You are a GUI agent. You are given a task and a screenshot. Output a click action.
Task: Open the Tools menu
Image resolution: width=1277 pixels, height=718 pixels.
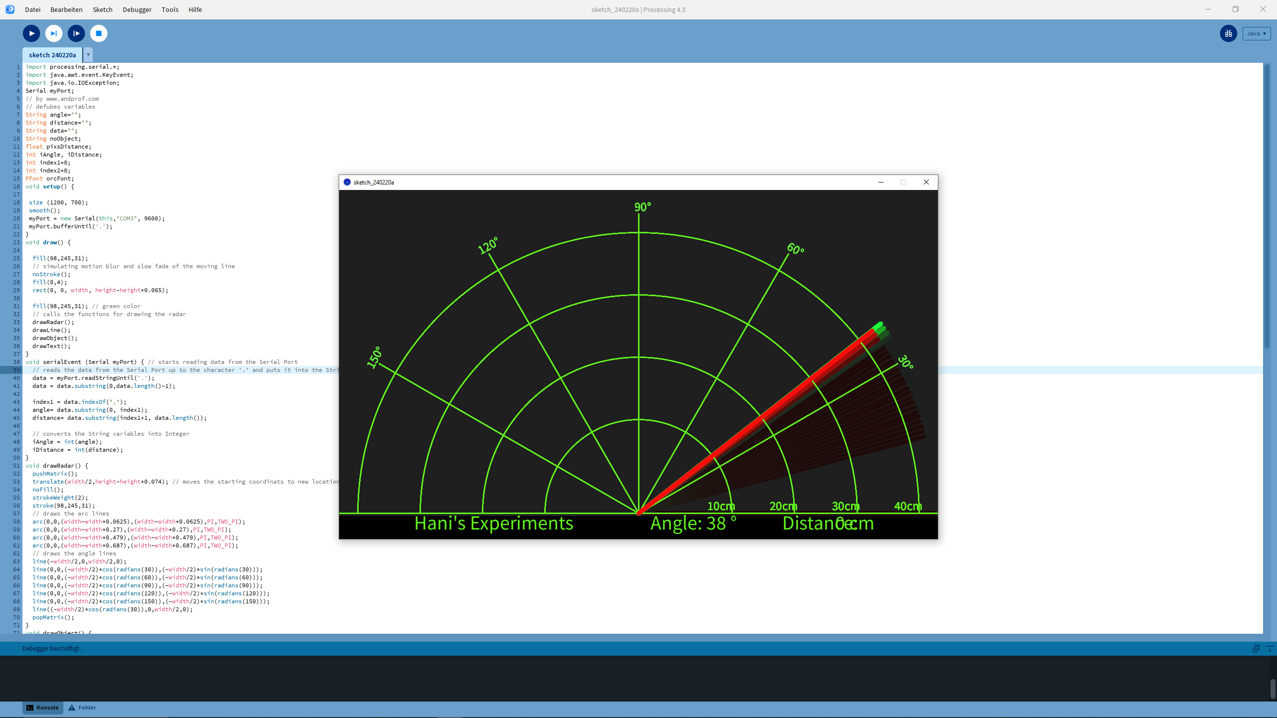(170, 9)
